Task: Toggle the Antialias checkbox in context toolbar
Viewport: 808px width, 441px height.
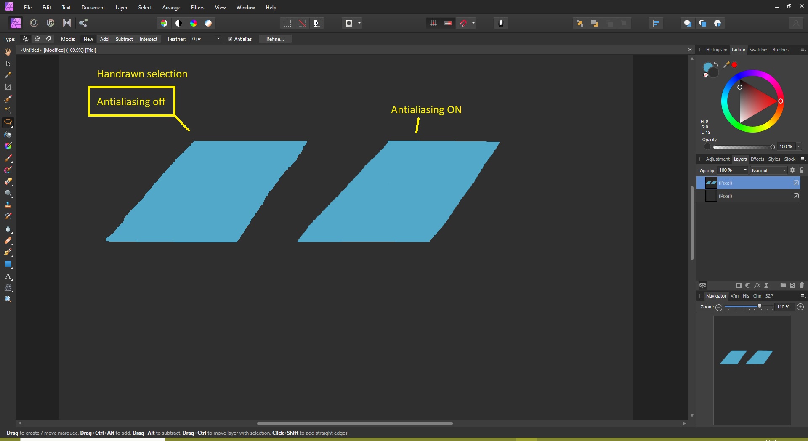Action: point(230,39)
